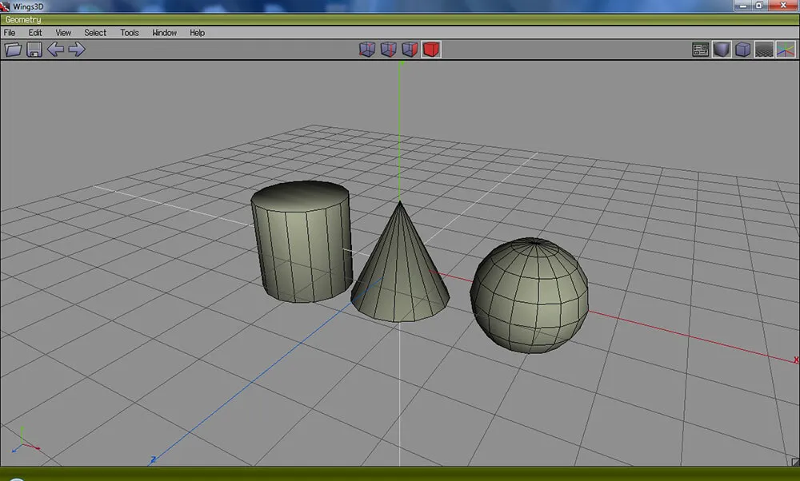This screenshot has width=800, height=481.
Task: Select the red body selection mode cube
Action: coord(431,50)
